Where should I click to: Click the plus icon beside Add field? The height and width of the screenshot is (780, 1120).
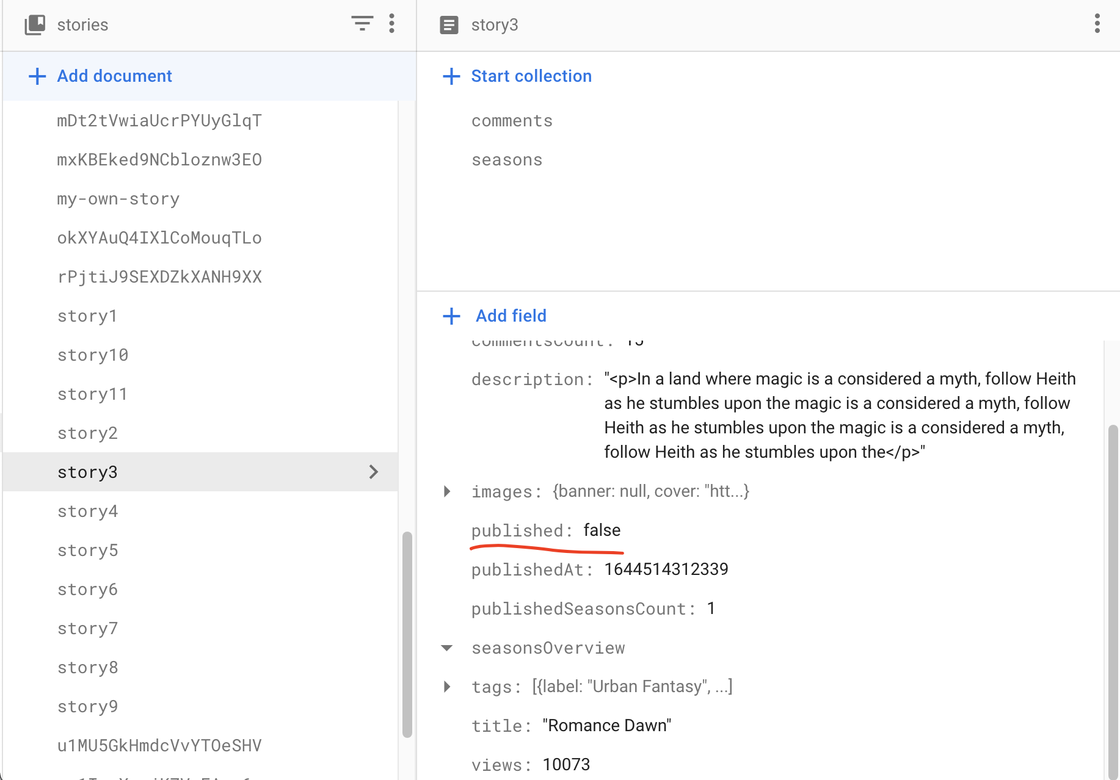click(451, 316)
